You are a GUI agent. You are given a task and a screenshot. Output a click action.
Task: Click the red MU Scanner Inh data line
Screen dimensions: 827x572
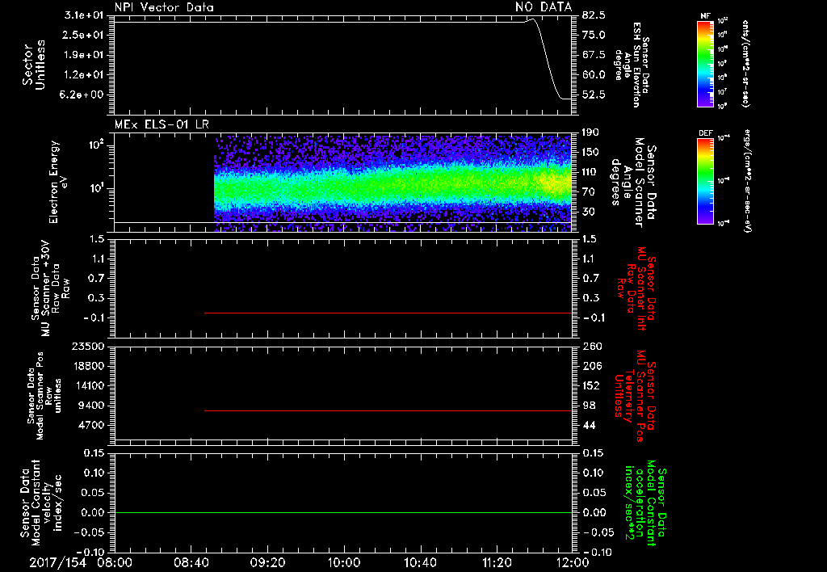(388, 313)
